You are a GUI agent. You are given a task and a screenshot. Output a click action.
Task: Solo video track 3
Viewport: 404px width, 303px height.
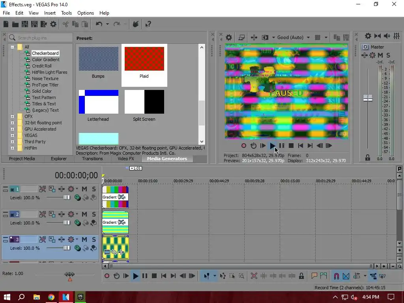(x=94, y=239)
